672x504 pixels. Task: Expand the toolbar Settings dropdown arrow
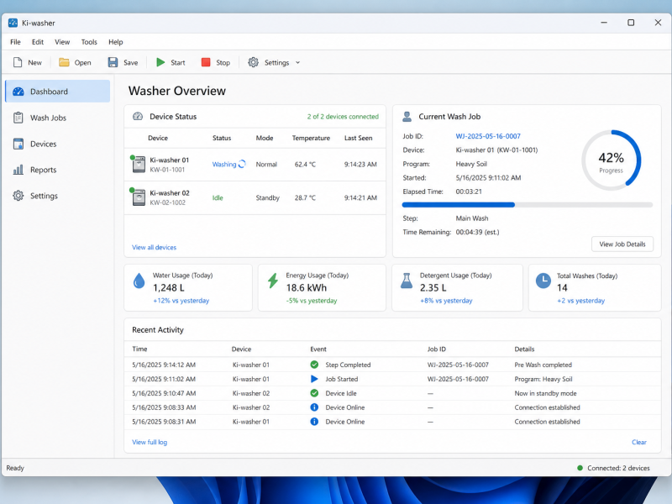pyautogui.click(x=298, y=62)
